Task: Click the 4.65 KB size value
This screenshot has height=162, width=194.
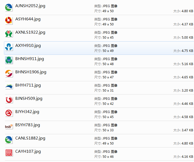Action: pyautogui.click(x=187, y=77)
